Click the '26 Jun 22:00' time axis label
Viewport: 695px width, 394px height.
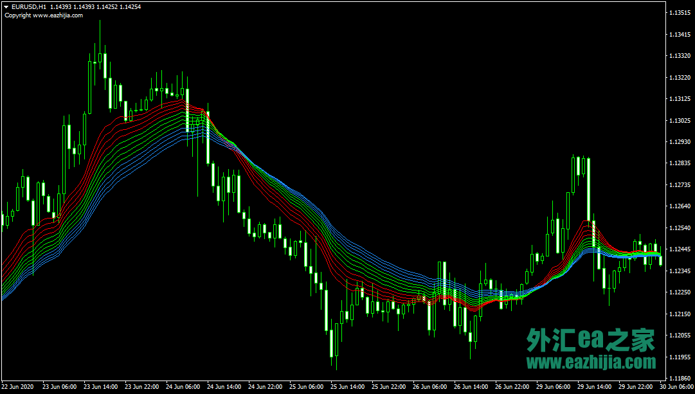[512, 387]
